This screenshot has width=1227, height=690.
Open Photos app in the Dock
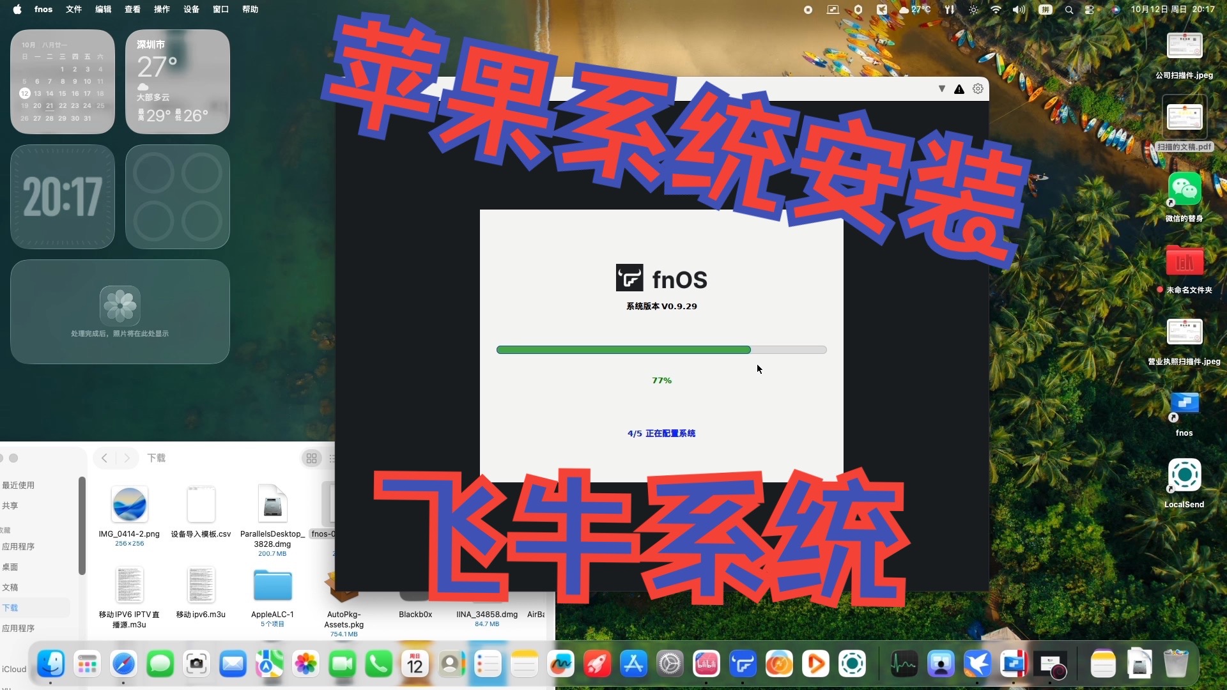305,664
